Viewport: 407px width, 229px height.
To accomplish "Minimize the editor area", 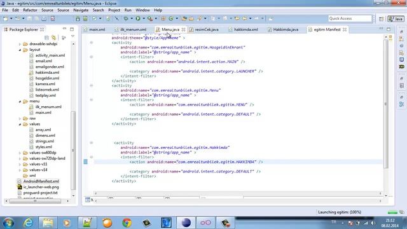I will pos(381,29).
